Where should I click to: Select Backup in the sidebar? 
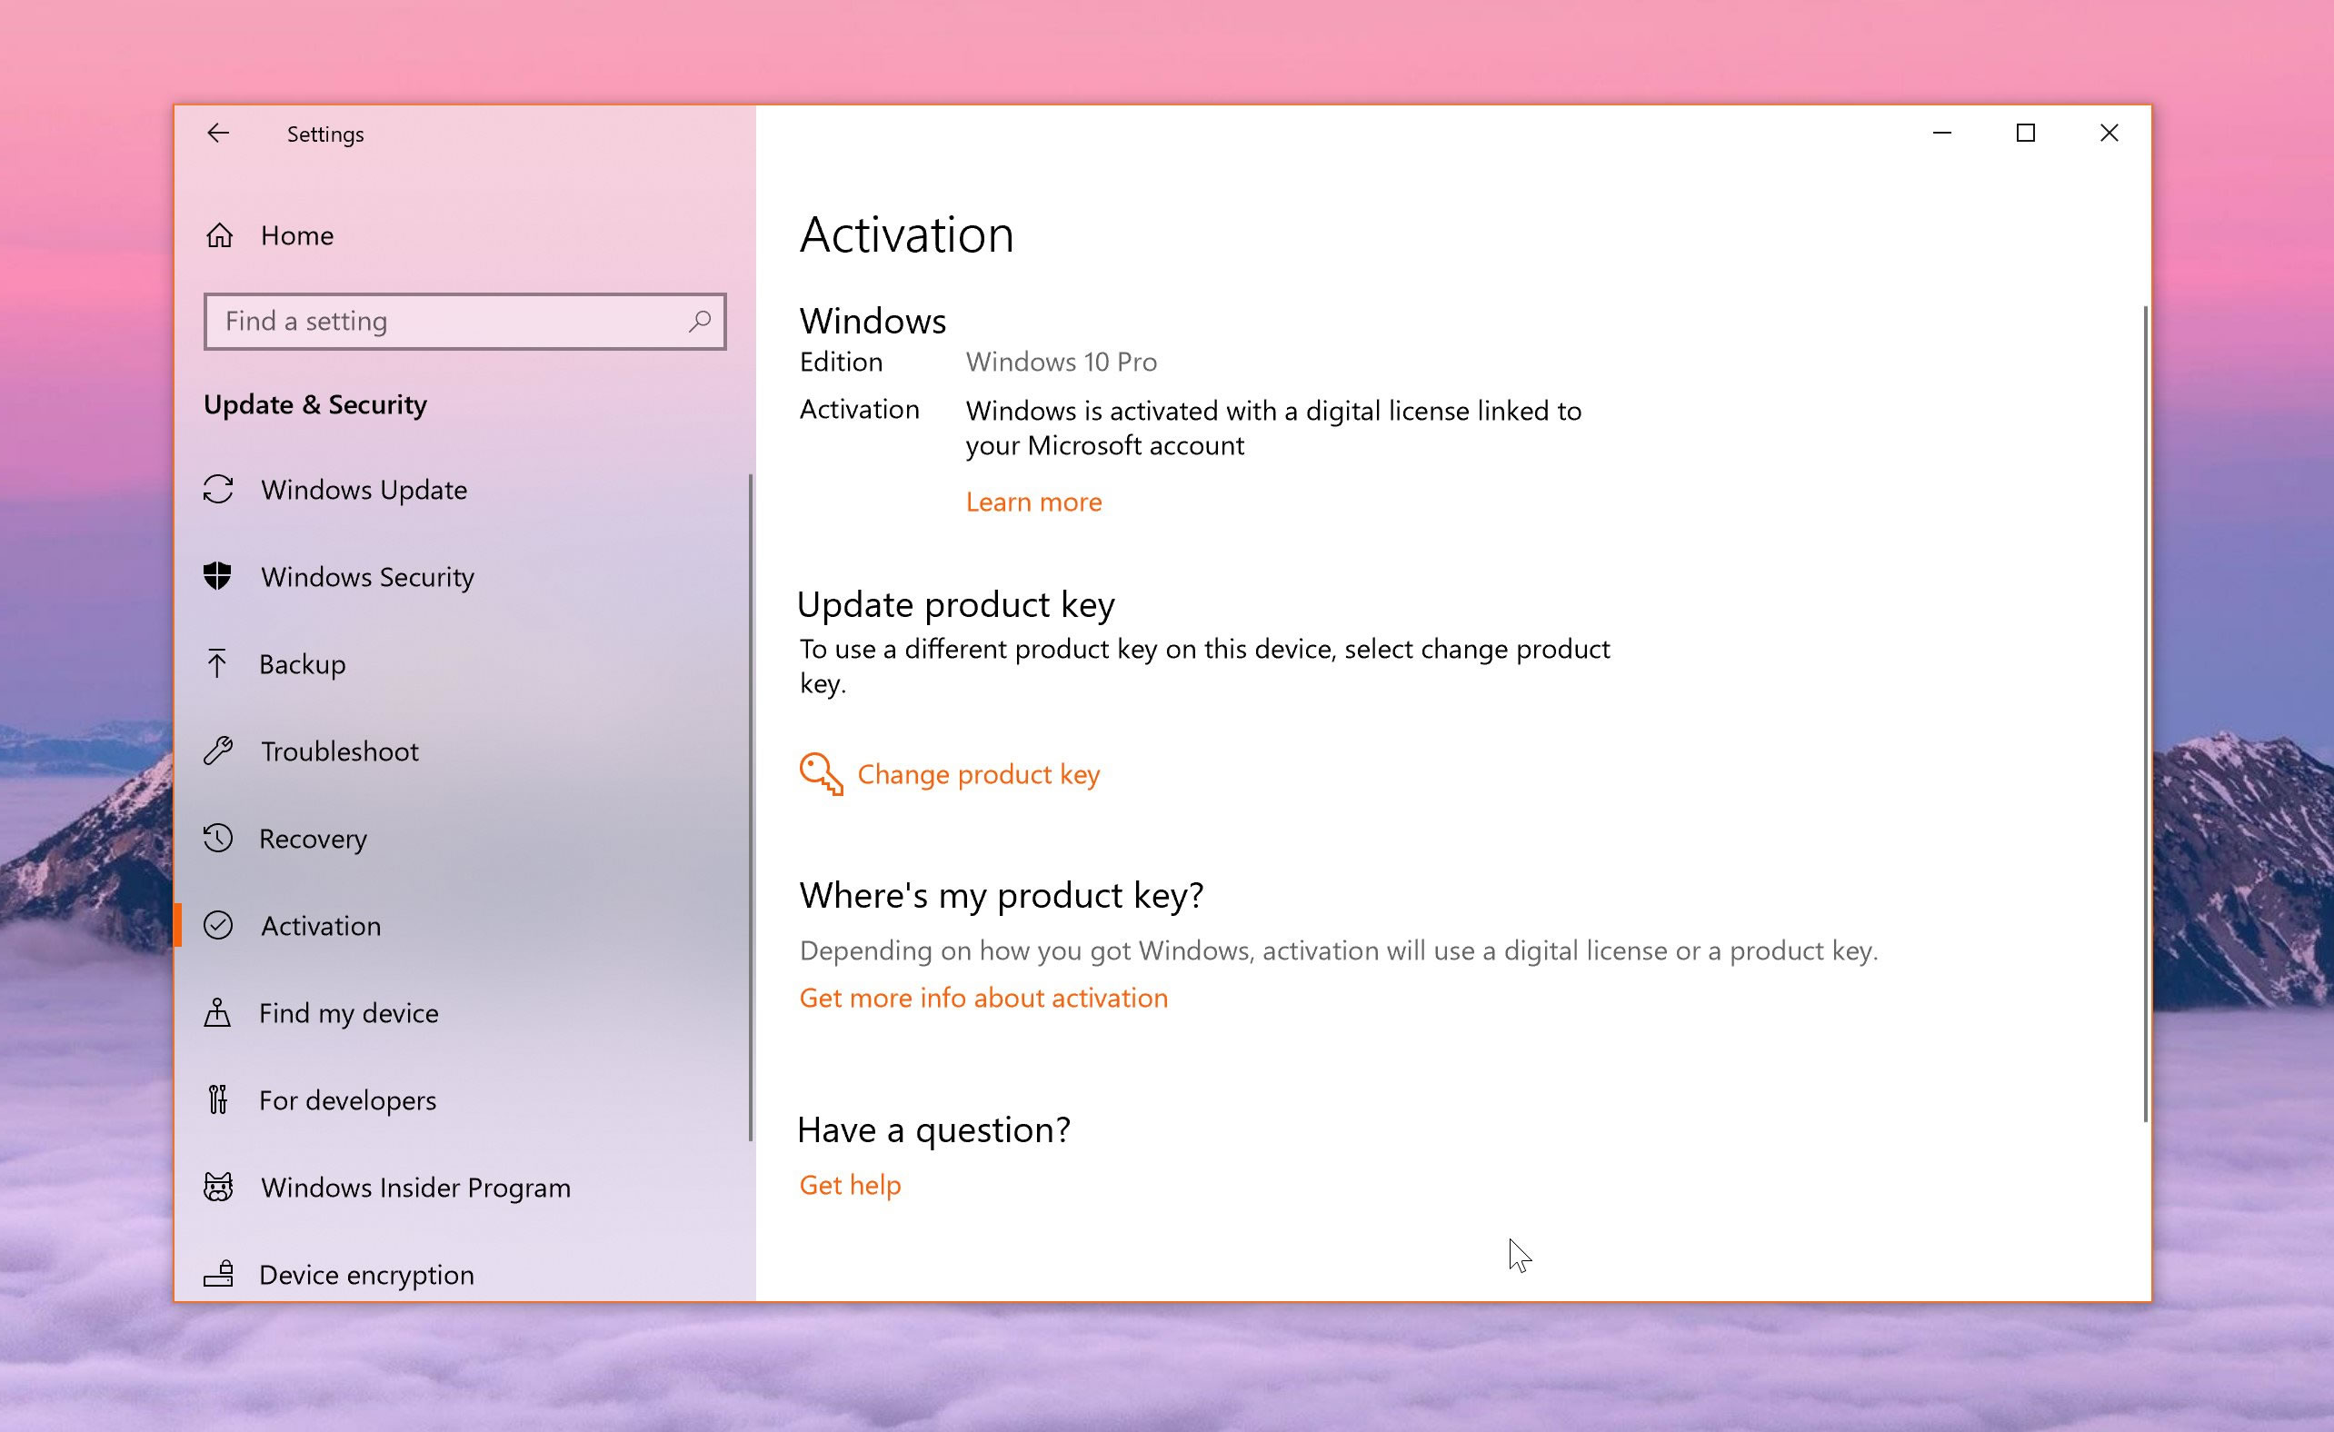coord(302,664)
